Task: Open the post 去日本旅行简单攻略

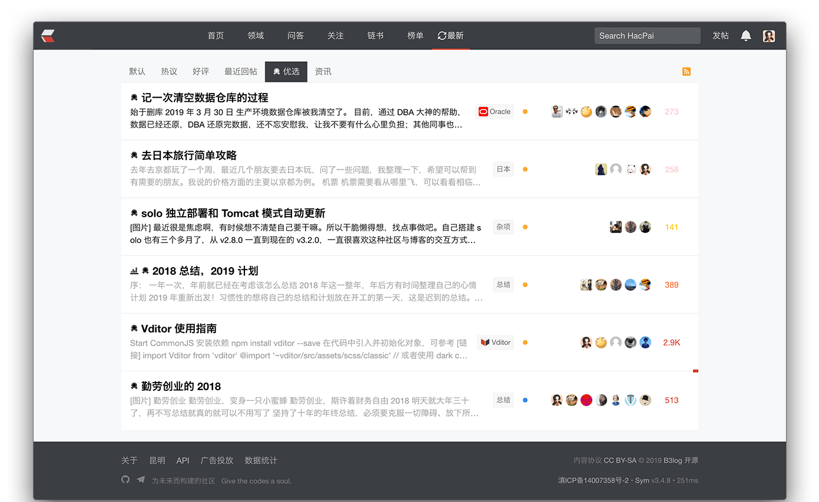Action: pyautogui.click(x=188, y=155)
